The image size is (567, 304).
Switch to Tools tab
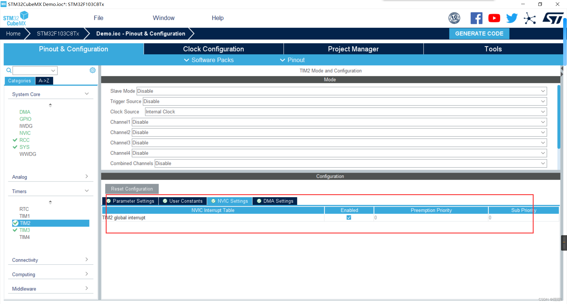[493, 49]
